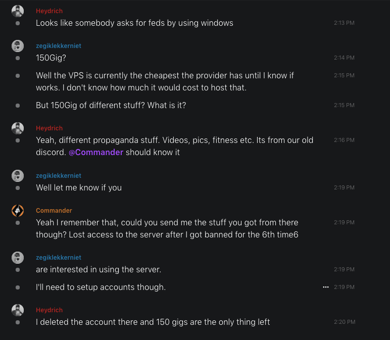
Task: Click the bullet dot beside "But 150Gig of different stuff?"
Action: (x=18, y=105)
